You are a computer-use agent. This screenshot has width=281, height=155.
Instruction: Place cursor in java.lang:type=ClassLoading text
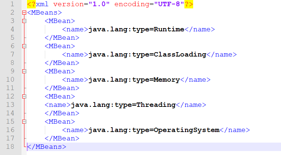[147, 55]
